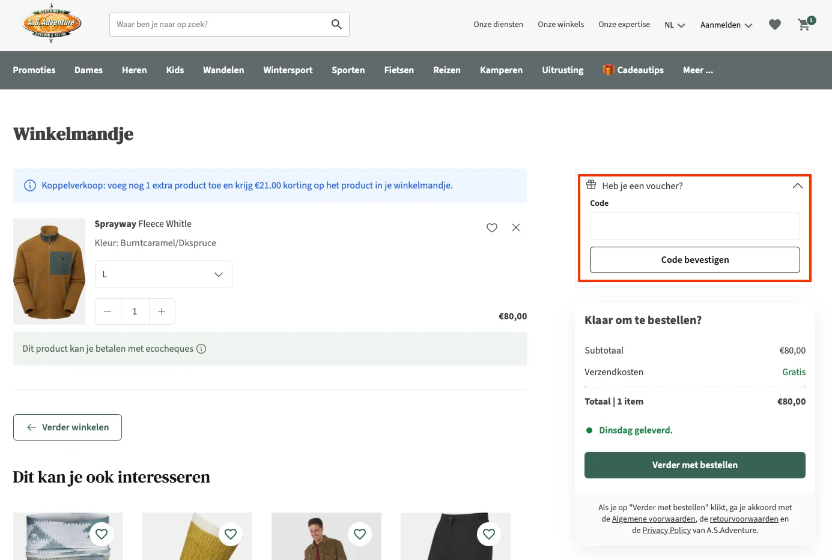The image size is (832, 560).
Task: Open the Algemene voorwaarden link
Action: (654, 519)
